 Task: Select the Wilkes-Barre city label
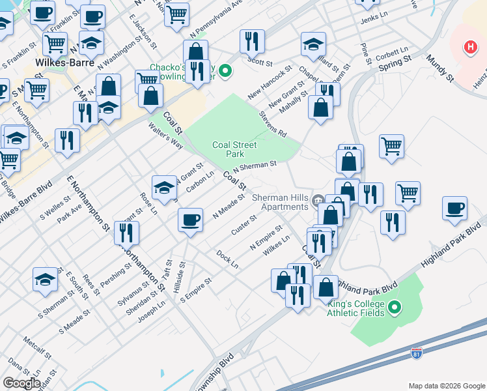point(64,63)
